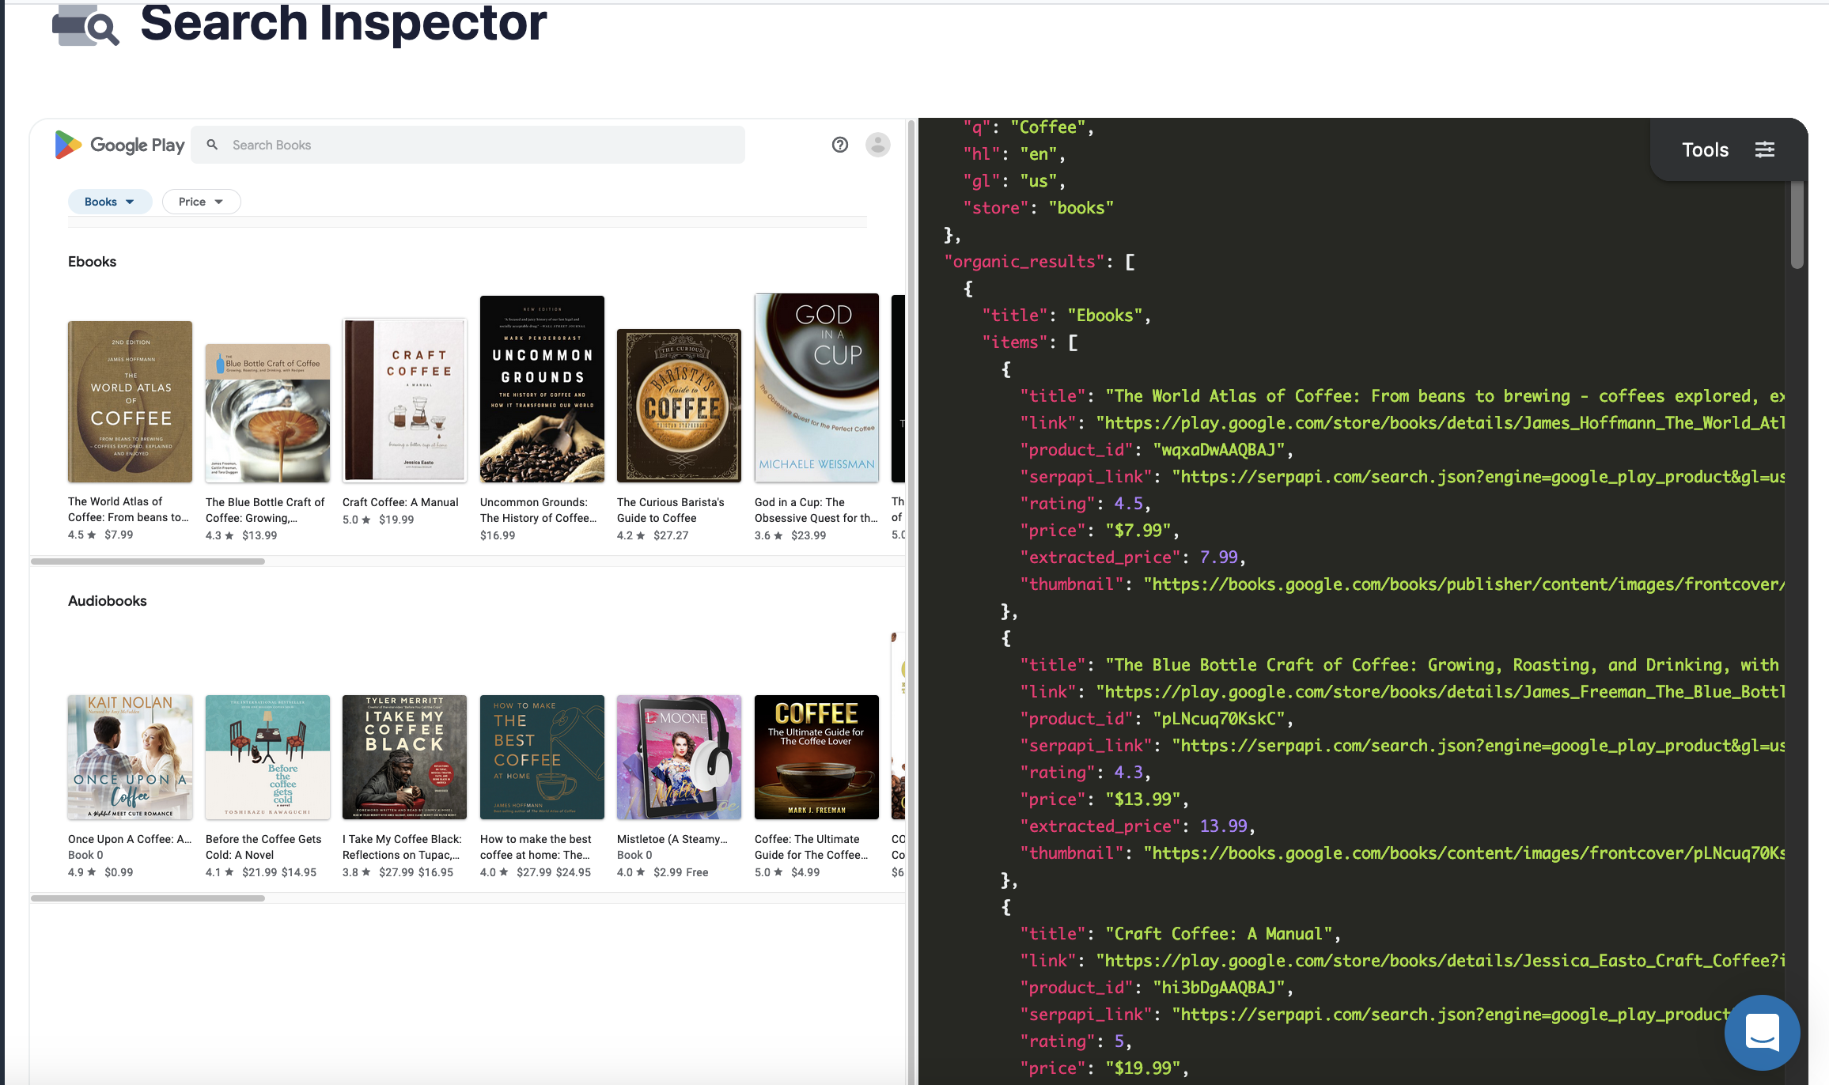Open the help question mark icon
Viewport: 1829px width, 1085px height.
coord(840,145)
